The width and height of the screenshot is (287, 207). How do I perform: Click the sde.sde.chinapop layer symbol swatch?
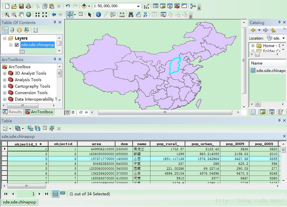tap(22, 51)
